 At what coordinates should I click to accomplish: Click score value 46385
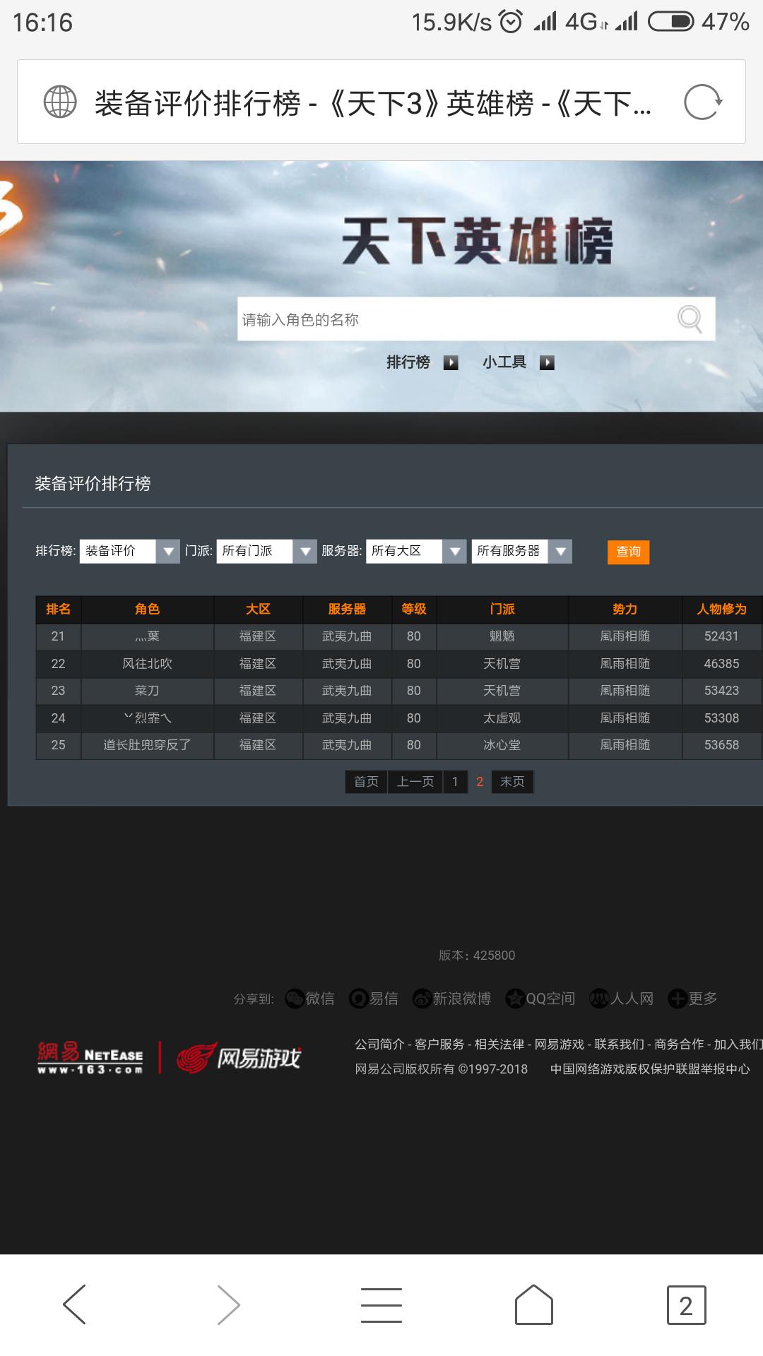(721, 664)
